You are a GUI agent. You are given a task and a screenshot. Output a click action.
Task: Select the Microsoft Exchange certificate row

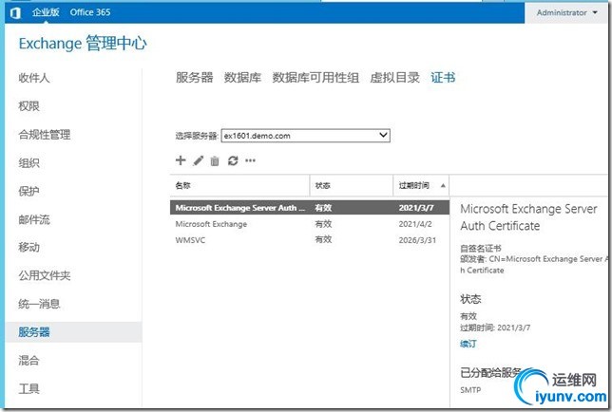click(310, 224)
